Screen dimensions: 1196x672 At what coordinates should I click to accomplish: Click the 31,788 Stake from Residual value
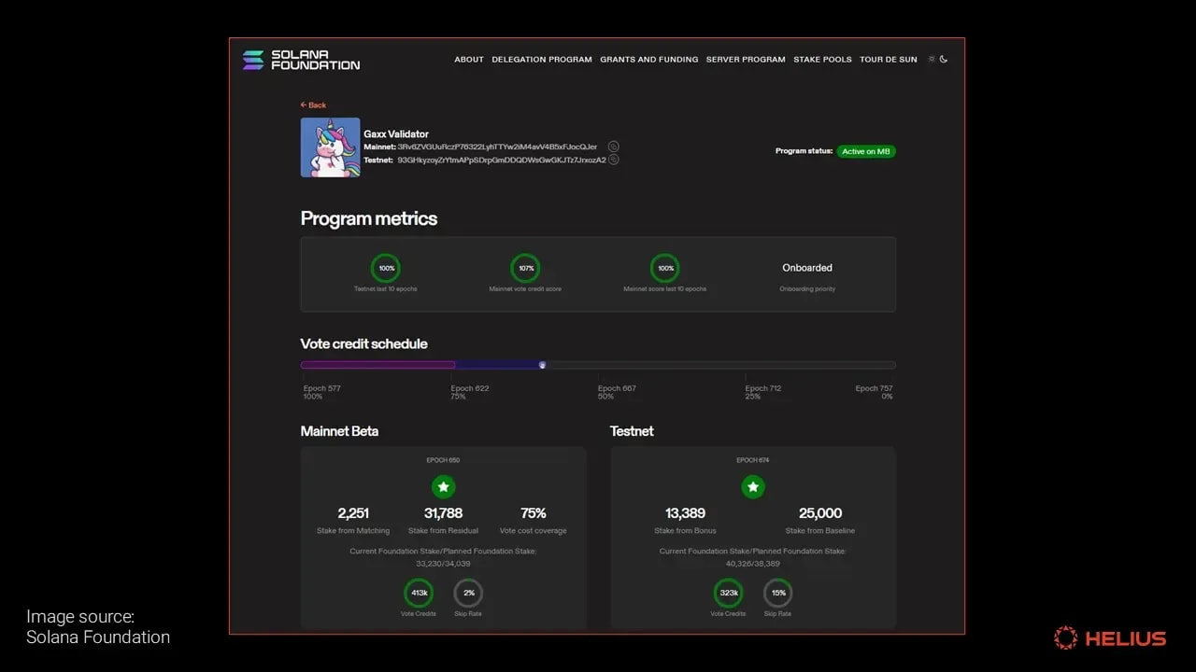point(443,513)
